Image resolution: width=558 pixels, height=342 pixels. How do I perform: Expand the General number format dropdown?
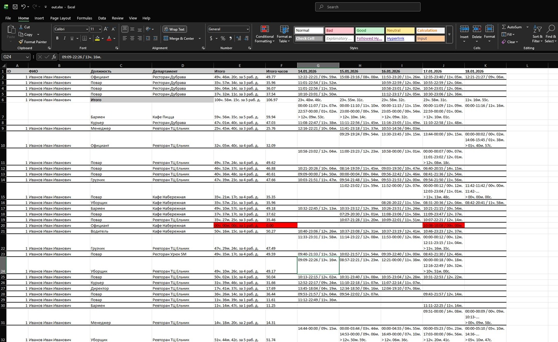(x=248, y=29)
